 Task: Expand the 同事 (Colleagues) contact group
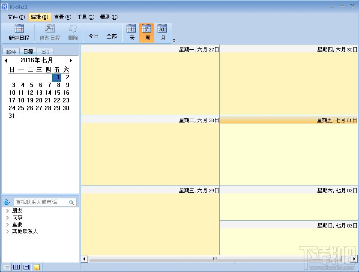17,217
